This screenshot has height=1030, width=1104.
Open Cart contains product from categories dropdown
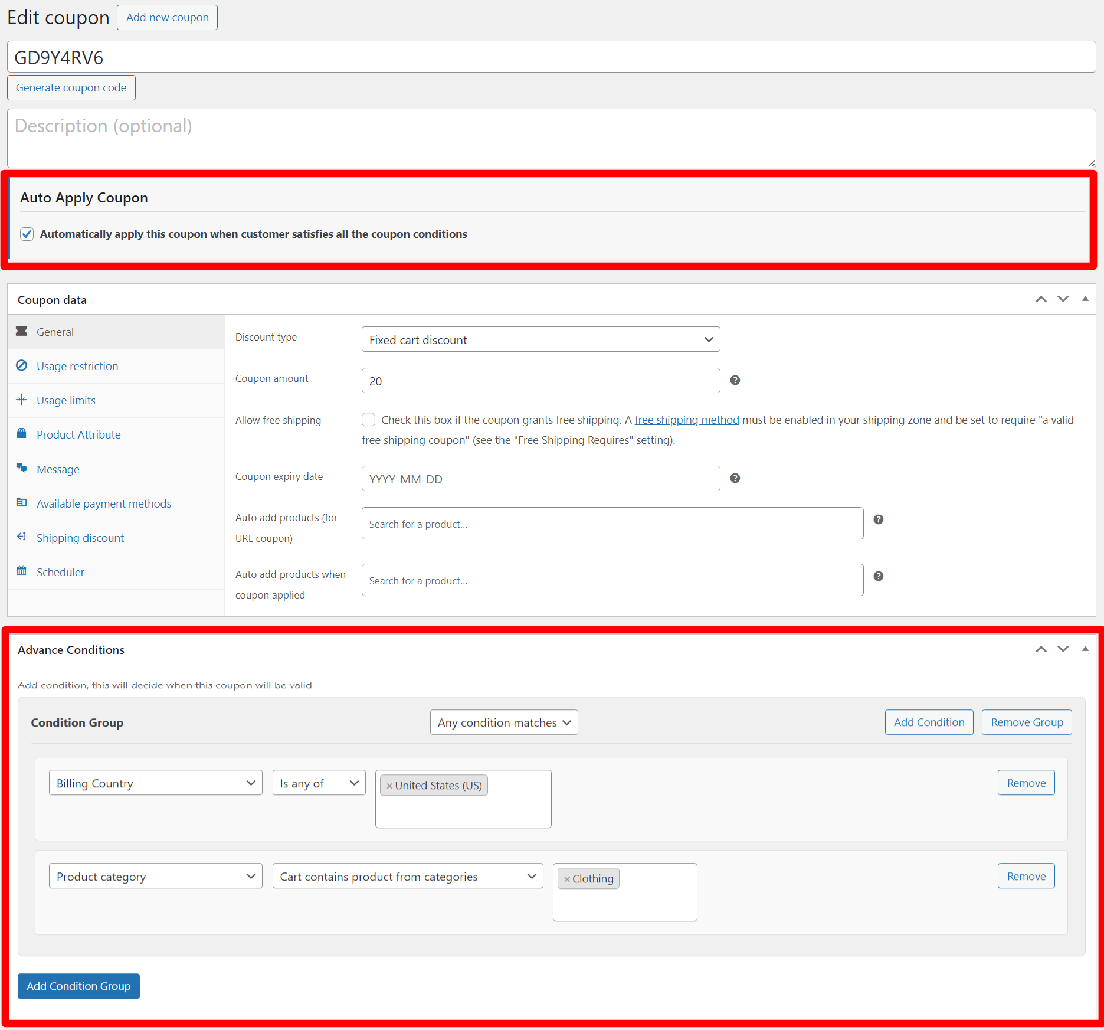coord(408,876)
